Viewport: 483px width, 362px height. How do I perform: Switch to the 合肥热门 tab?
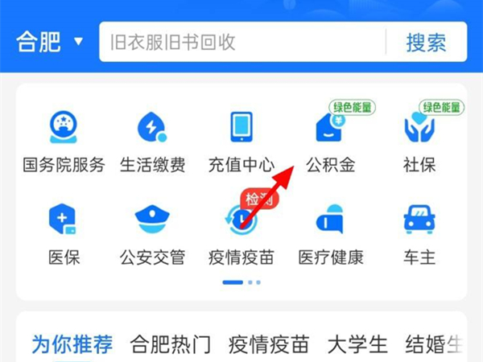[171, 344]
